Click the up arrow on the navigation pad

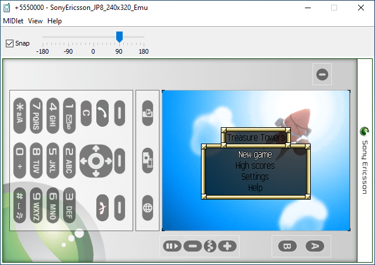click(96, 149)
